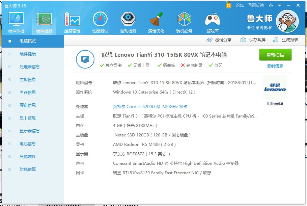Click the 保存截图 camera icon

click(244, 40)
